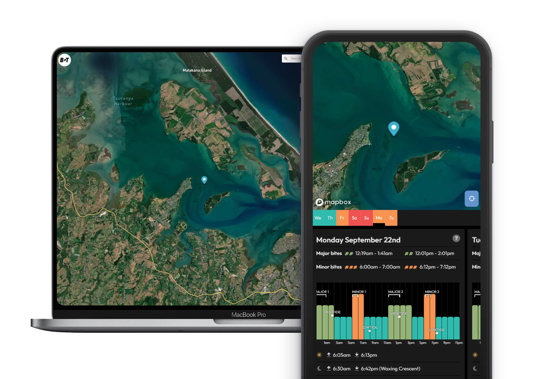Click the crescent moon icon beside 6:30am
This screenshot has width=536, height=379.
319,369
